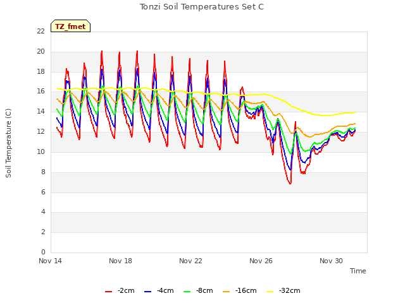Click the y-axis value 18

pos(40,71)
